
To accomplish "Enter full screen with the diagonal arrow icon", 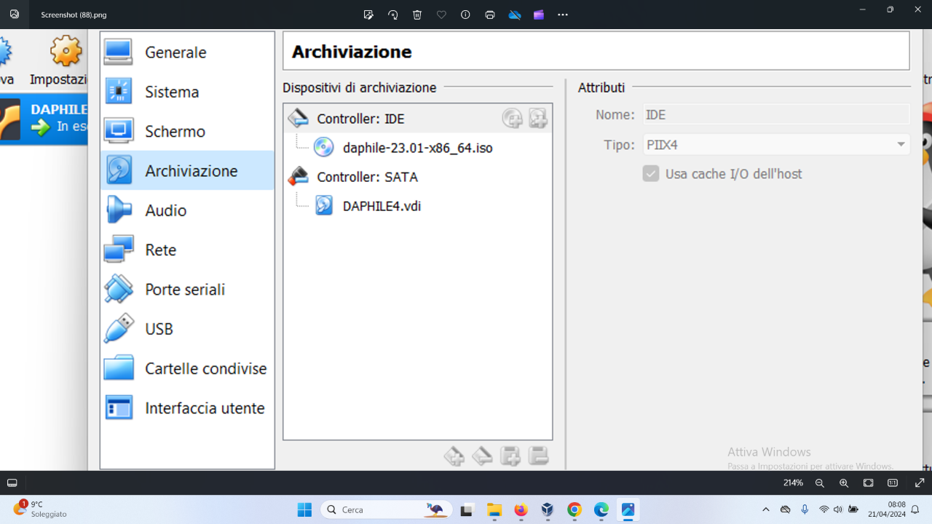I will [x=919, y=483].
